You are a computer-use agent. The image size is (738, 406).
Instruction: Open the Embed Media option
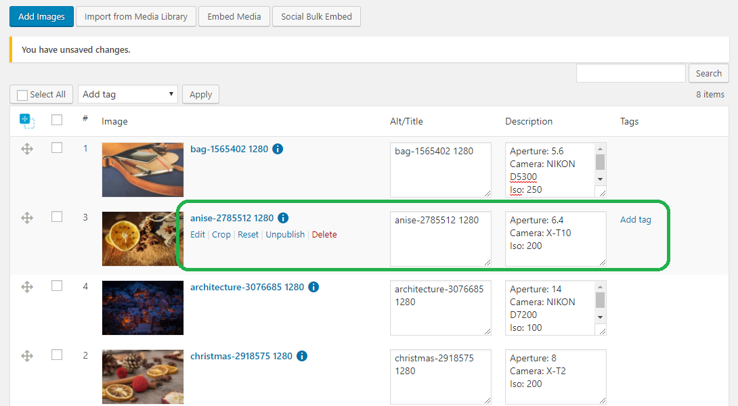click(x=234, y=16)
